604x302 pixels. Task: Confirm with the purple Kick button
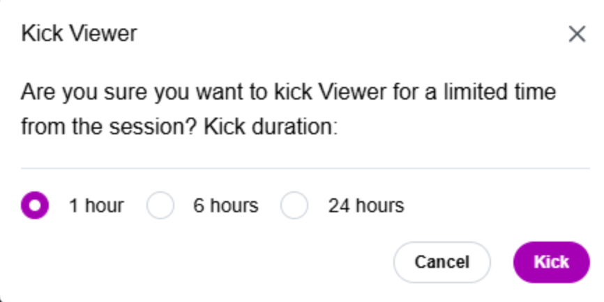point(551,262)
